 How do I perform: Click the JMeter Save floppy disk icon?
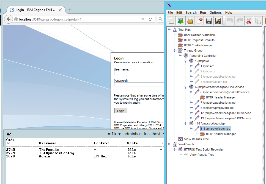(209, 21)
